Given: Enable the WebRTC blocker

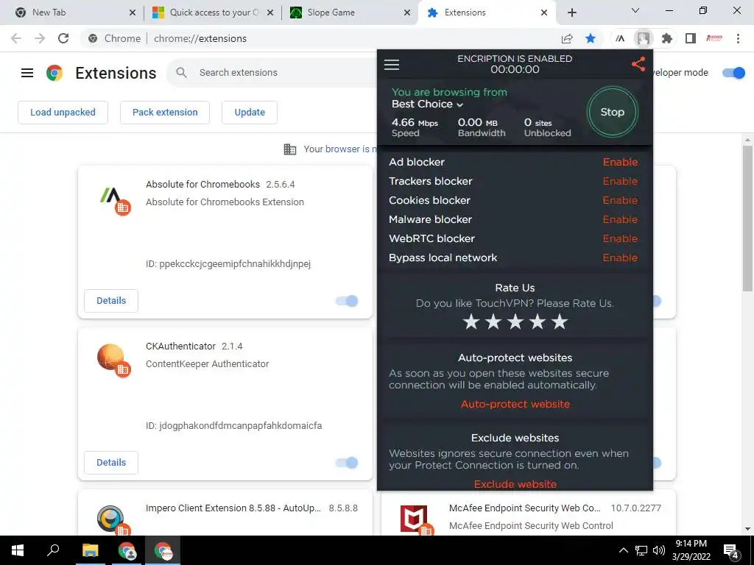Looking at the screenshot, I should pos(620,239).
